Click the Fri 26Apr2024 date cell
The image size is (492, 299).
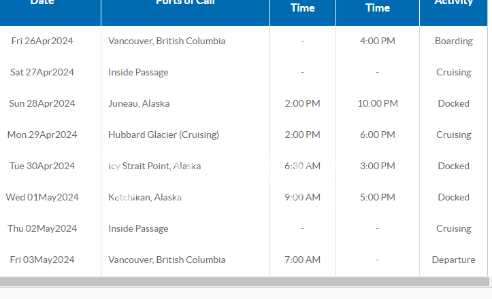coord(42,41)
